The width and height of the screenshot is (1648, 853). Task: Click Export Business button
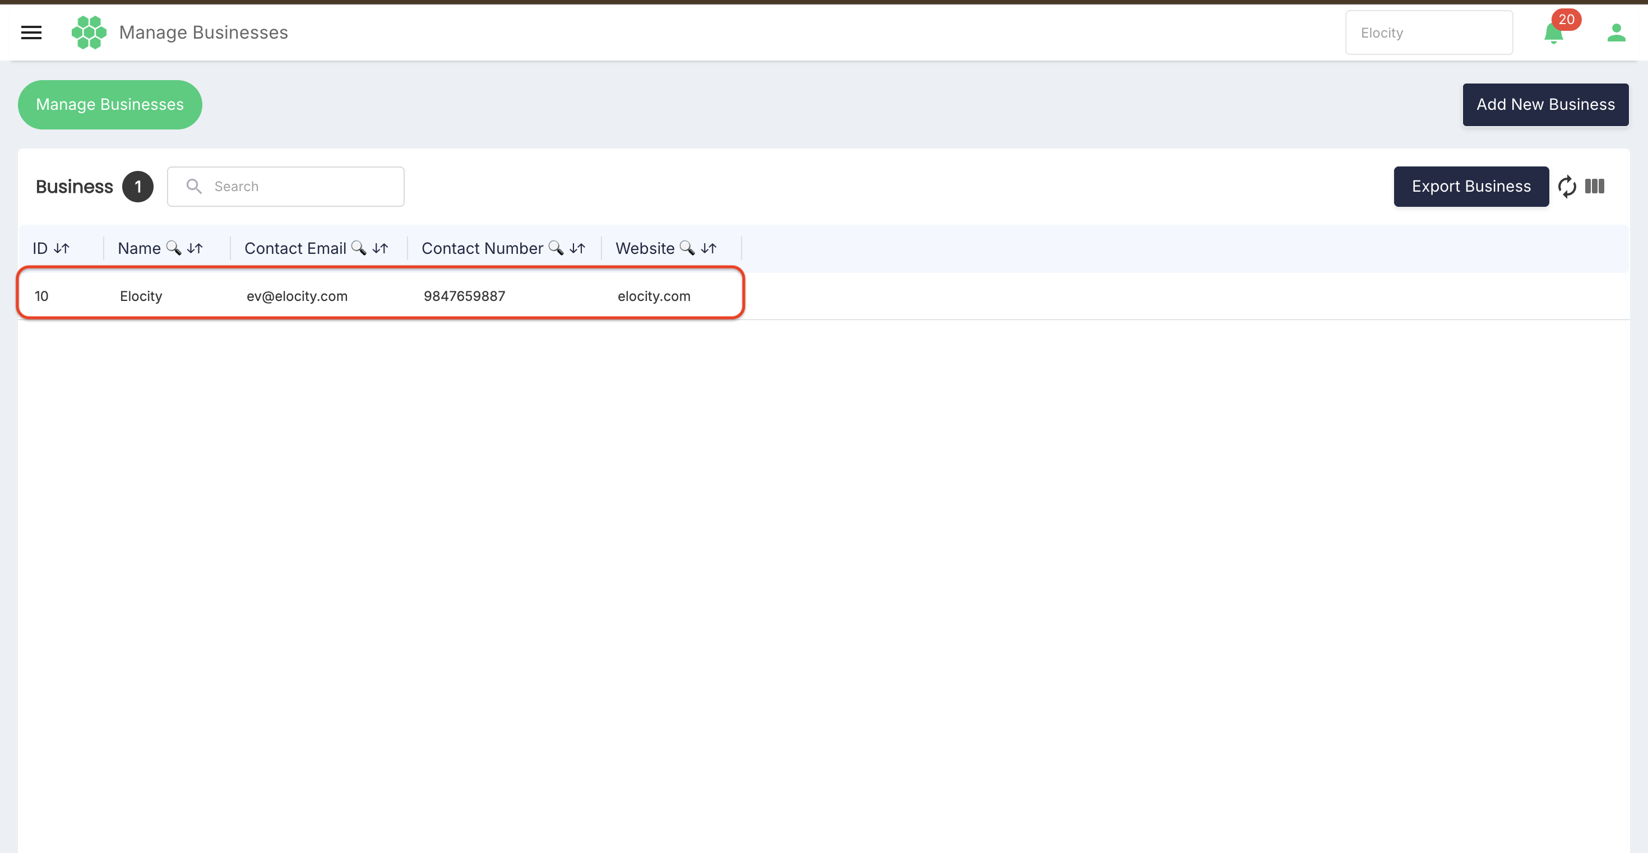(x=1471, y=187)
